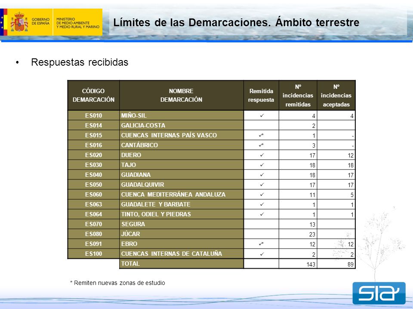
Task: Select the ES014 code cell
Action: pyautogui.click(x=93, y=125)
